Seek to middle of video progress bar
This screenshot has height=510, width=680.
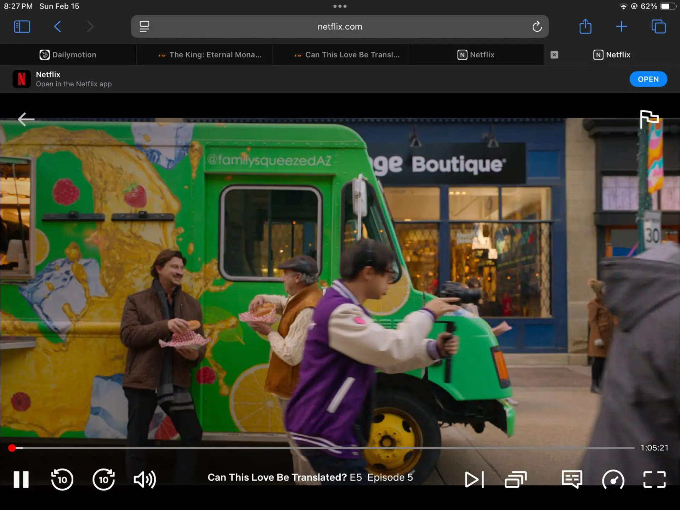coord(322,448)
